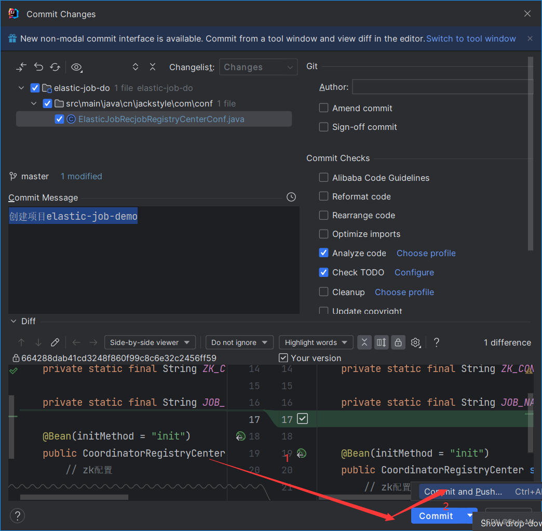
Task: Uncheck the src\main\java conf folder checkbox
Action: pos(47,103)
